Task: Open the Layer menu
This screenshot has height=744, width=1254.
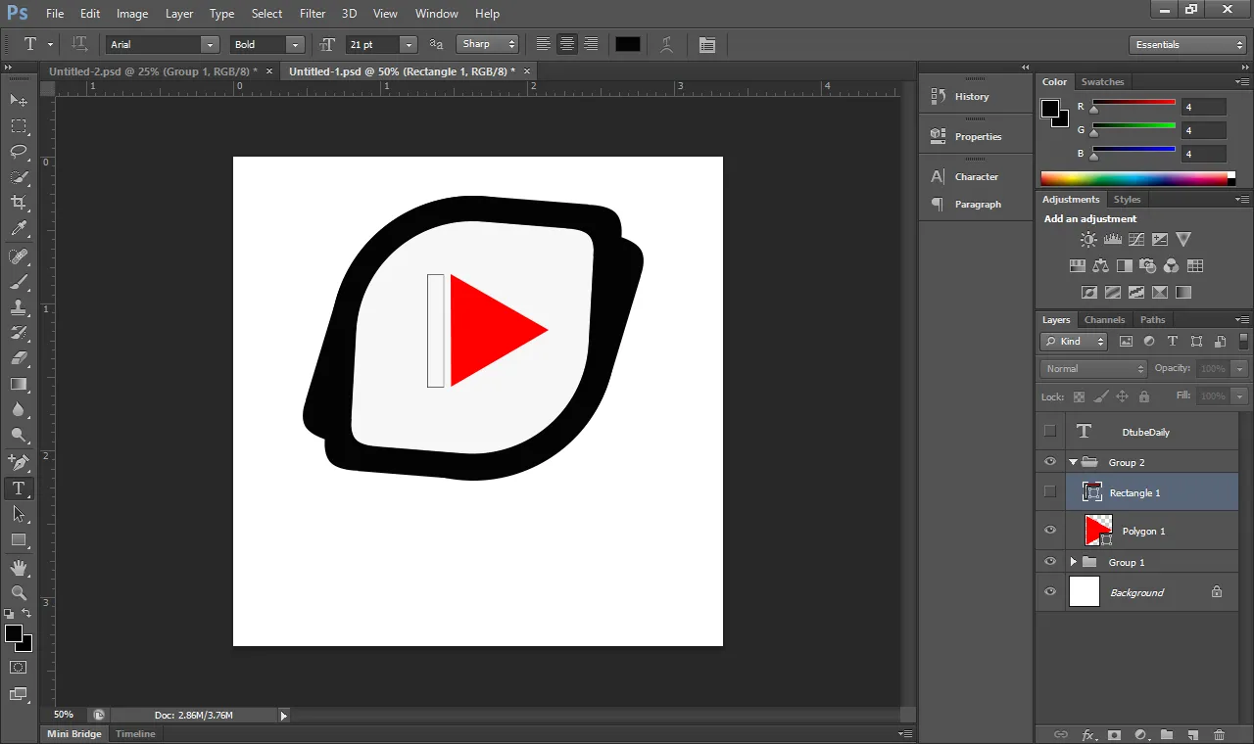Action: pyautogui.click(x=179, y=14)
